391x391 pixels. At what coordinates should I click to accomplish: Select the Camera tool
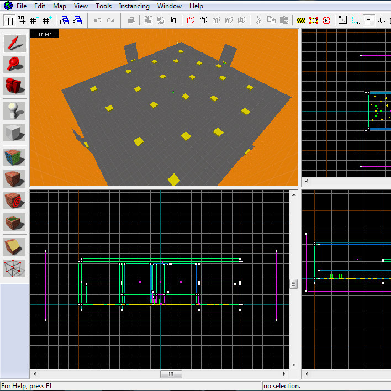point(14,86)
